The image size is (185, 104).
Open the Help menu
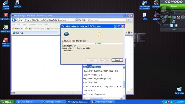click(x=46, y=24)
